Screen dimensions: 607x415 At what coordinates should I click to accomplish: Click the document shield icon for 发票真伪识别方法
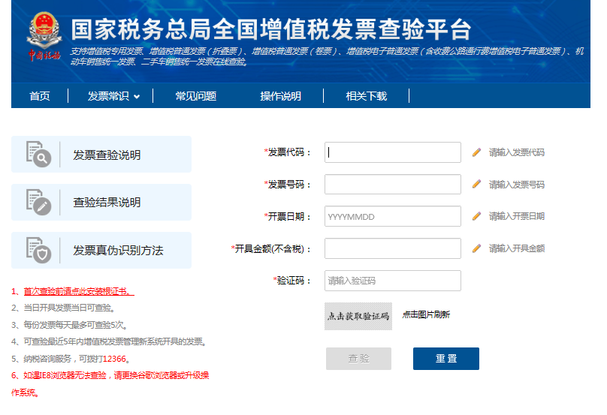[x=38, y=250]
